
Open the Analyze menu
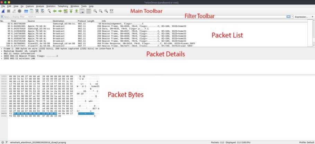coord(40,6)
